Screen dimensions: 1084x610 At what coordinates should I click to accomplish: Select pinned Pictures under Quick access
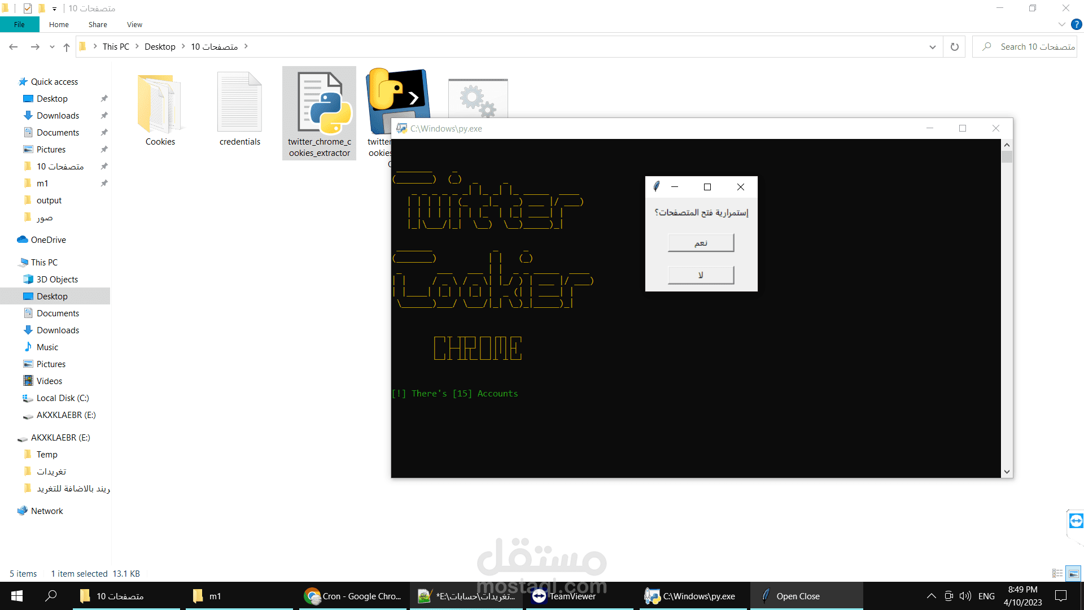coord(51,150)
